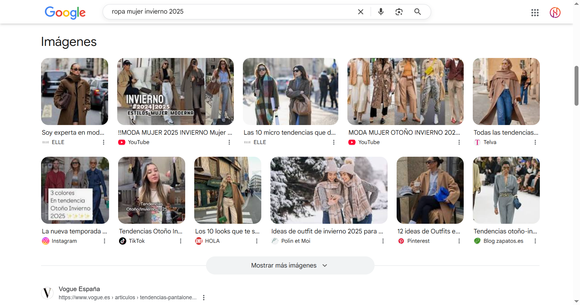Image resolution: width=580 pixels, height=305 pixels.
Task: Click the YouTube icon under "!!MODA MUJER 2025"
Action: [122, 142]
